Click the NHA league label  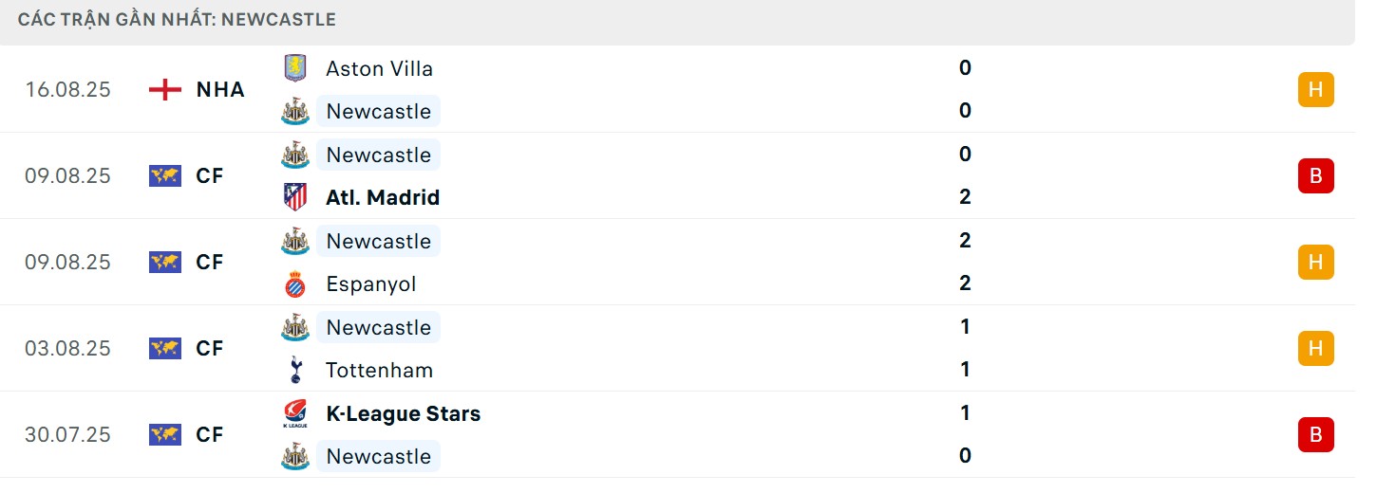pyautogui.click(x=220, y=90)
